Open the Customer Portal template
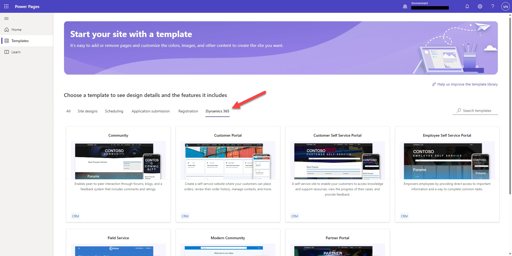 coord(228,173)
